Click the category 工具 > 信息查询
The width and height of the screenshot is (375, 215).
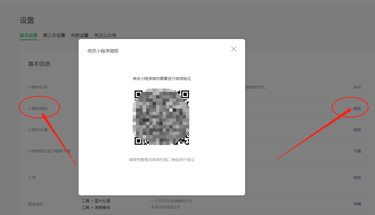click(x=96, y=208)
